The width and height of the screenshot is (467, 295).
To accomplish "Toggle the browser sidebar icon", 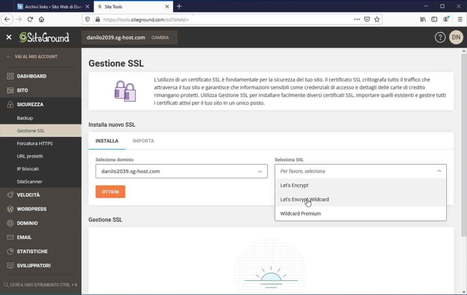I will [434, 19].
